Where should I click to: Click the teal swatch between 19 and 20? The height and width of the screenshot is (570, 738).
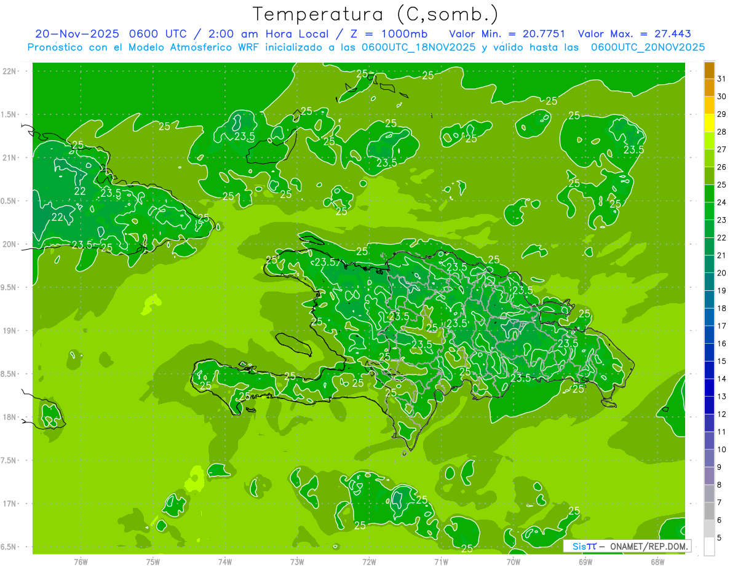point(709,282)
